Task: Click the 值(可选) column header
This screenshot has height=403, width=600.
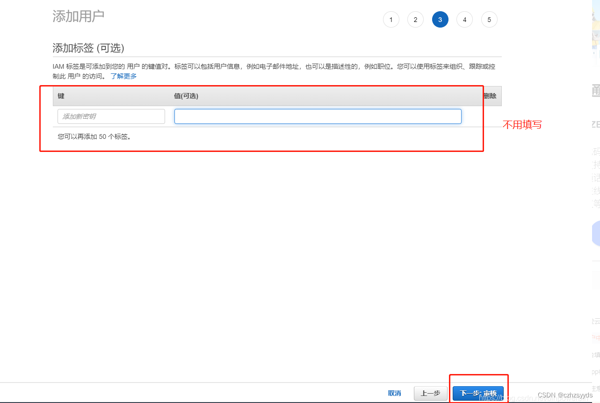Action: click(x=185, y=96)
